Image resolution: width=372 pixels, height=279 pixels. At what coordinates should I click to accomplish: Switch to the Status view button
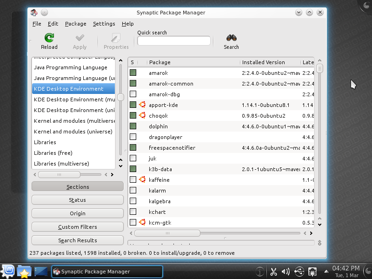(x=77, y=199)
